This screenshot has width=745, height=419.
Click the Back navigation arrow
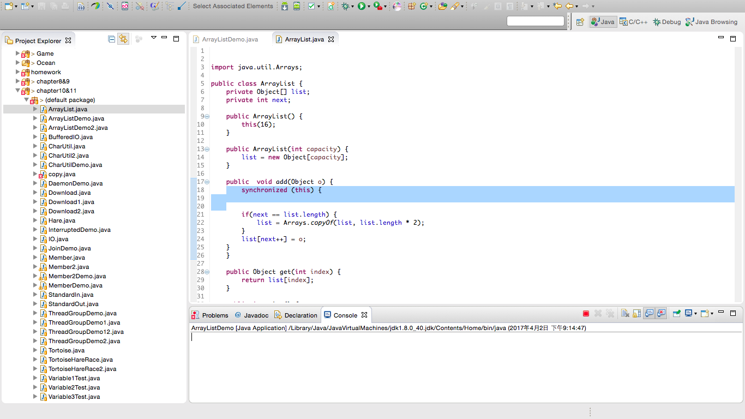point(569,6)
